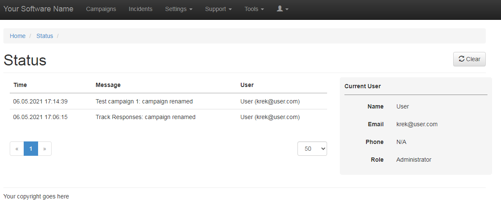Click the refresh icon on Clear button
The height and width of the screenshot is (217, 501).
[462, 59]
